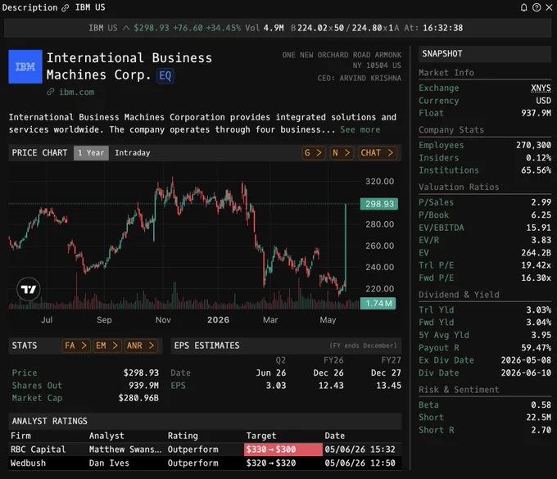This screenshot has width=557, height=479.
Task: Click the XNYS exchange value
Action: pos(541,88)
